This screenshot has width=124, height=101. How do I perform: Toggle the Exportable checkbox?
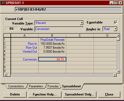116,22
